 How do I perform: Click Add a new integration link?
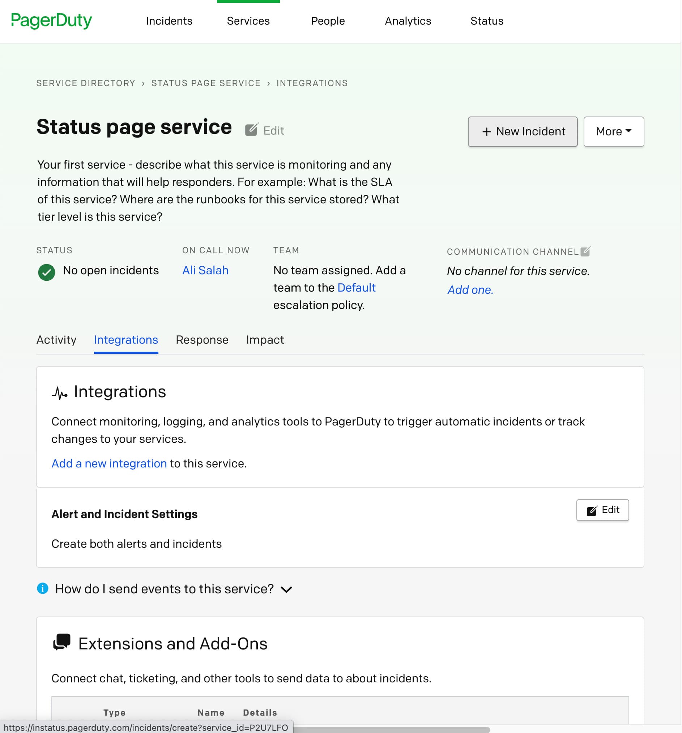(109, 463)
